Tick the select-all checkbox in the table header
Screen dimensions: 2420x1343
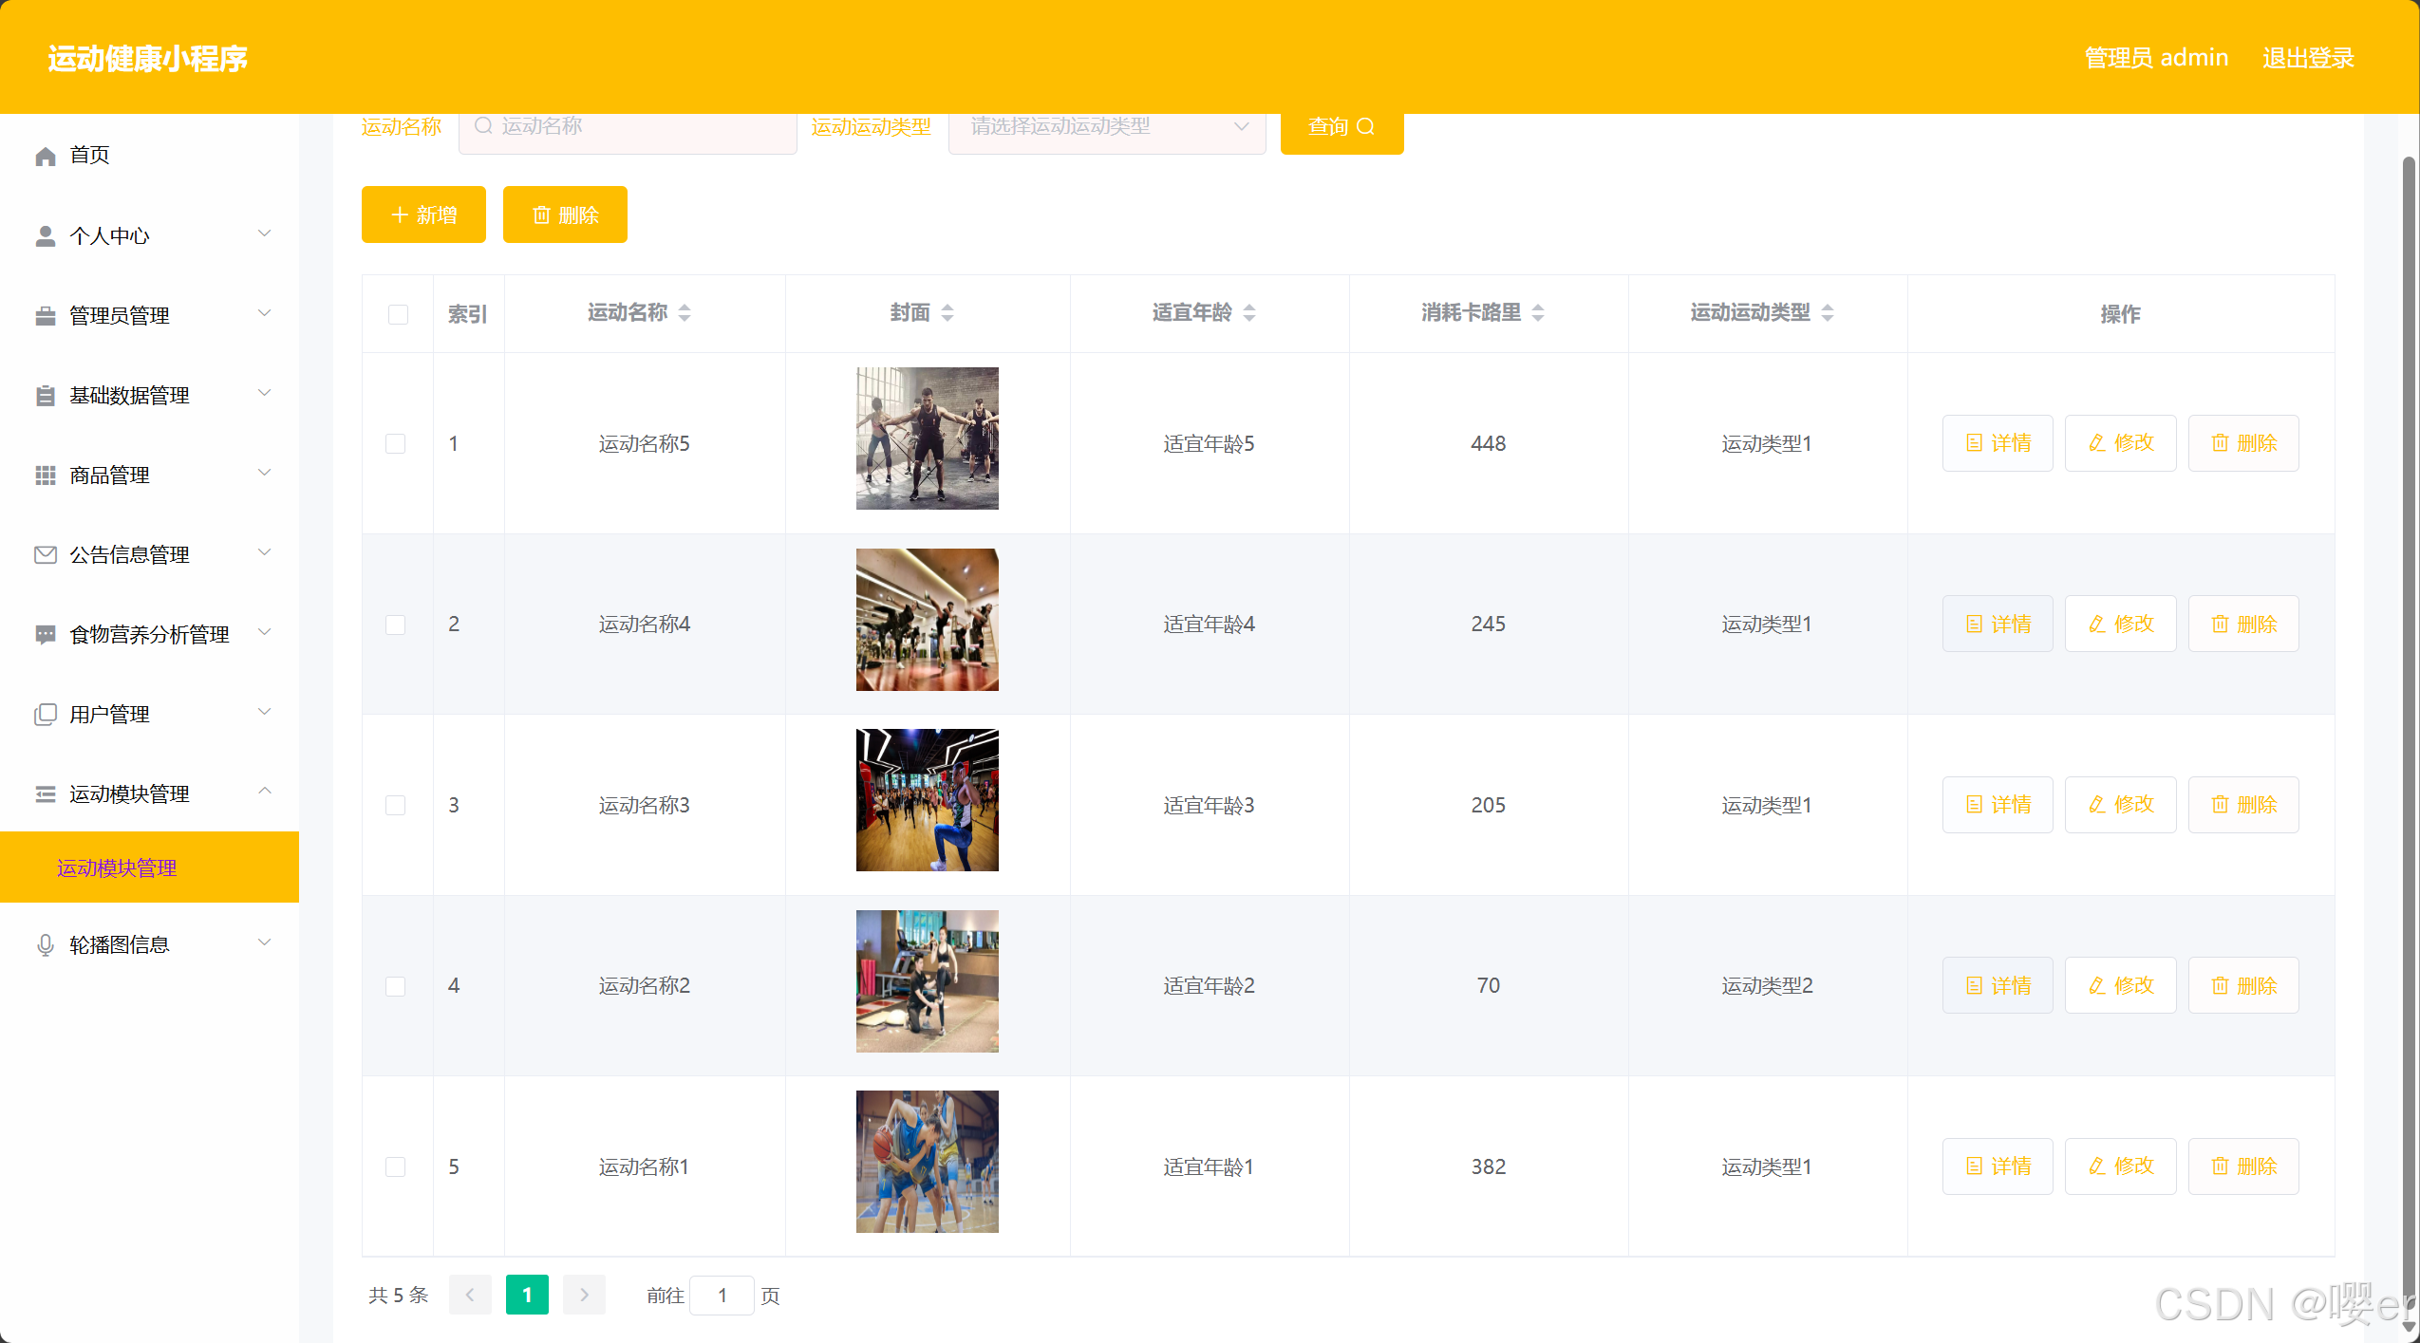point(398,314)
